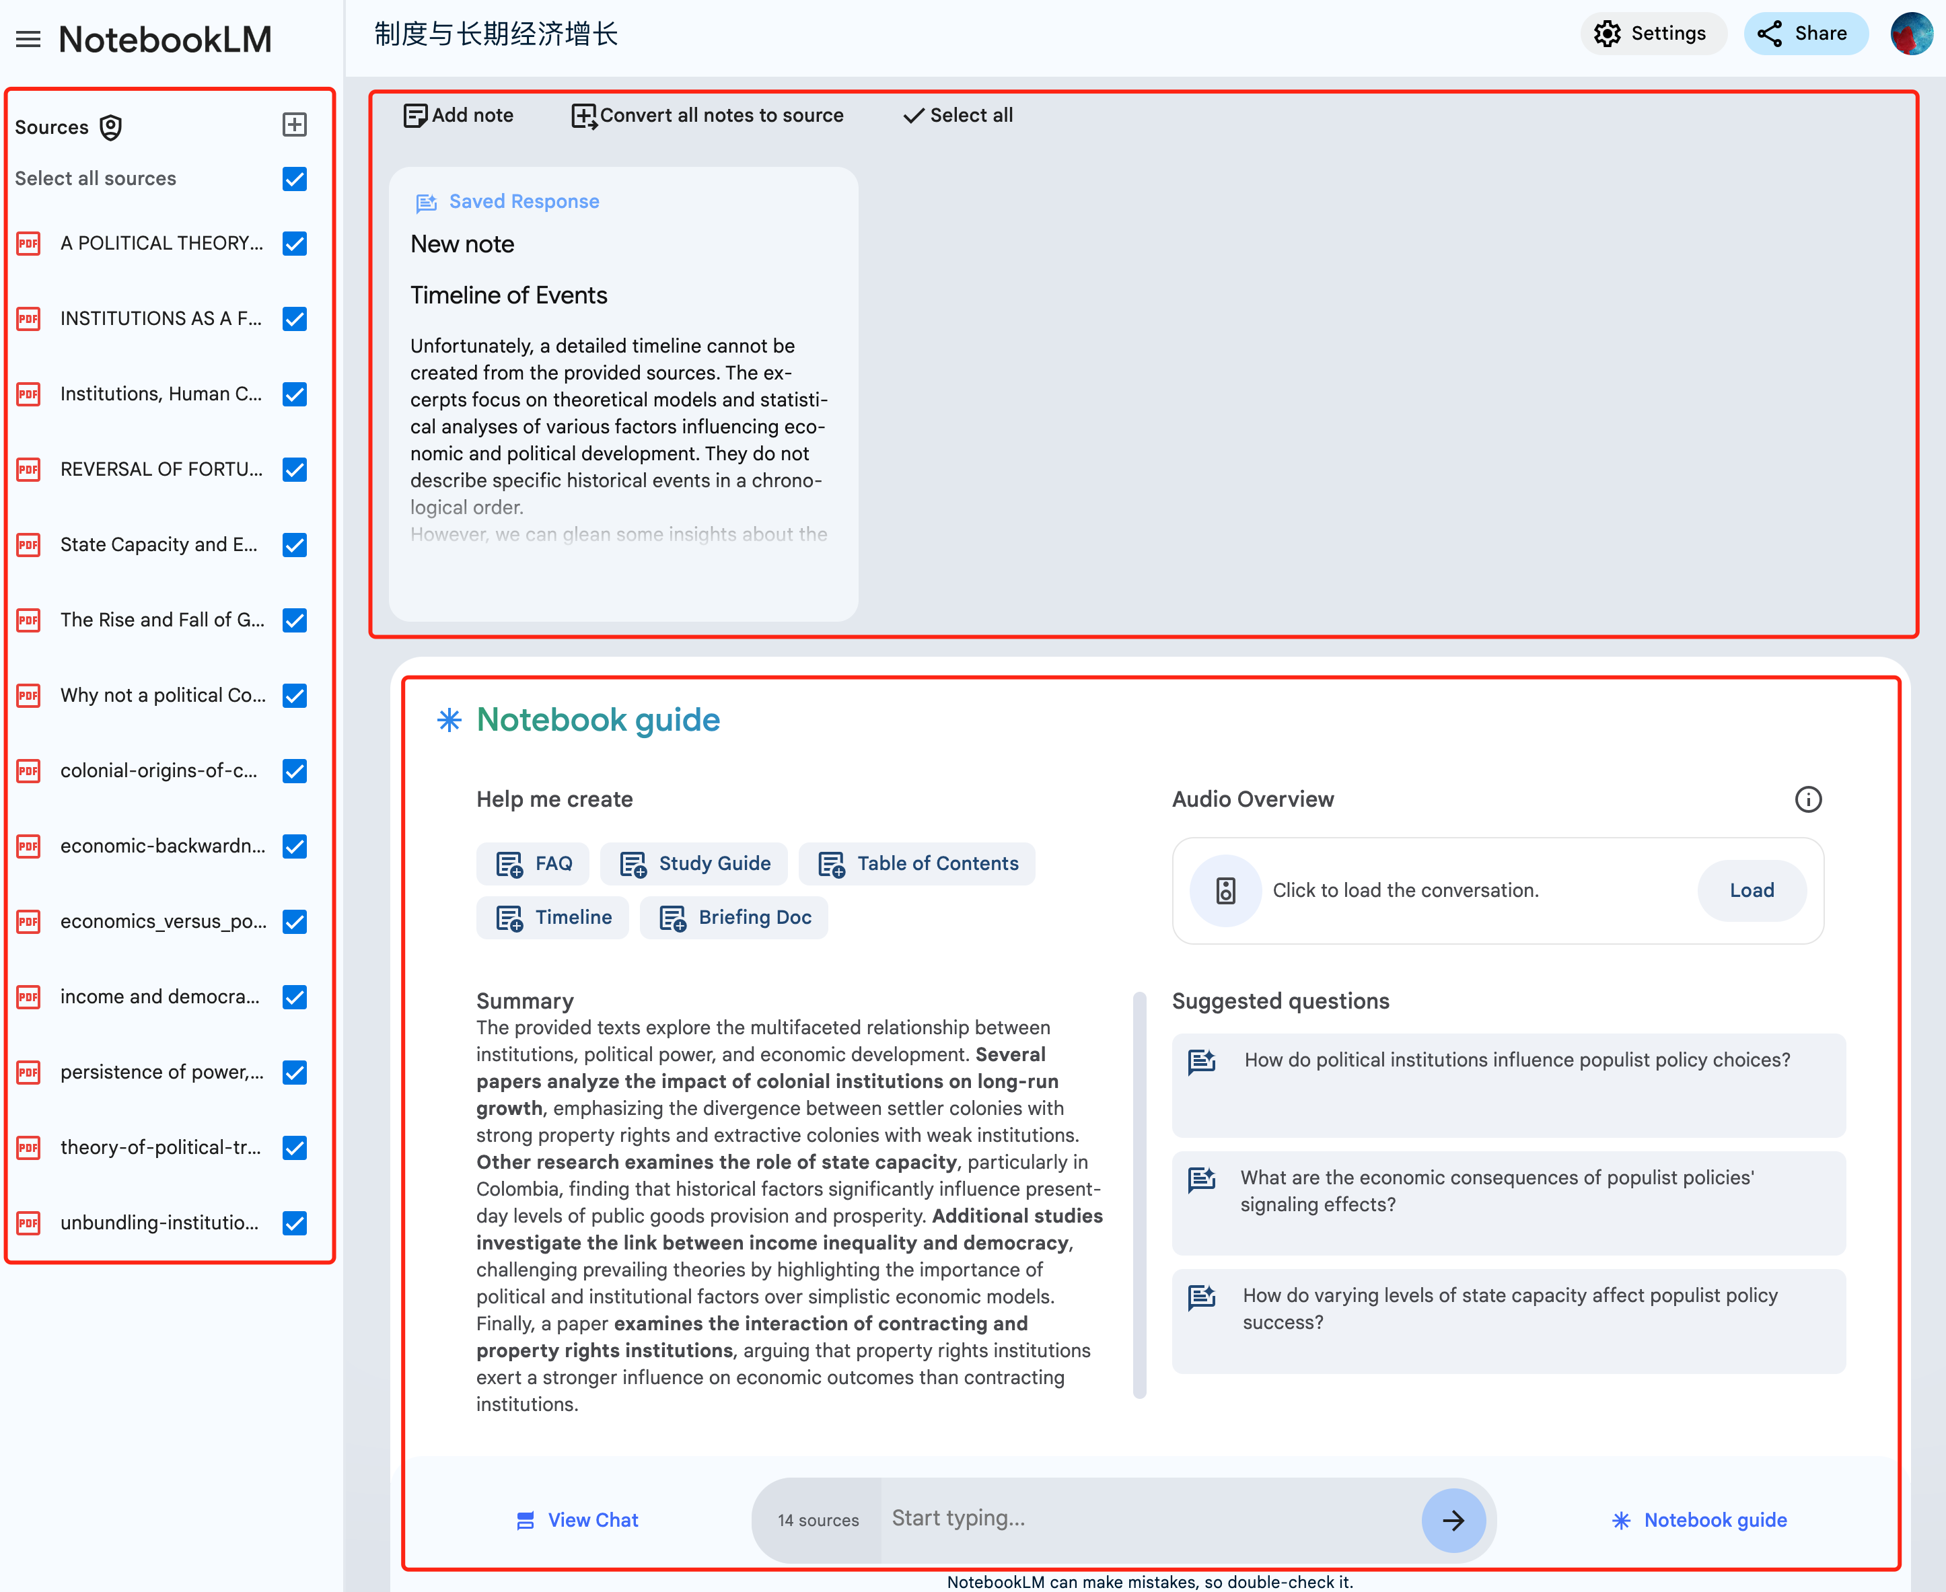
Task: Open the New note saved response card
Action: pos(624,394)
